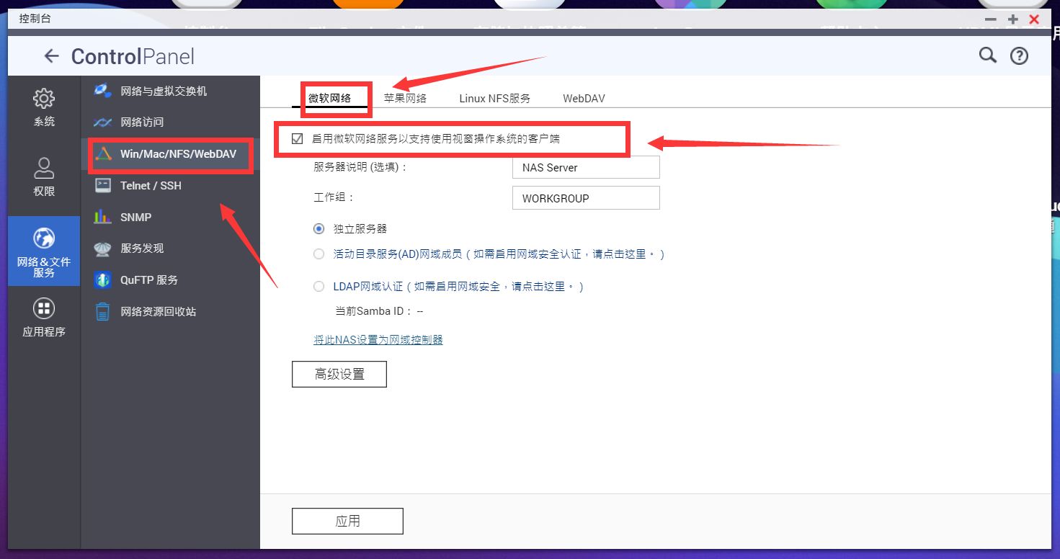Select the 权限 user icon
1060x559 pixels.
44,168
